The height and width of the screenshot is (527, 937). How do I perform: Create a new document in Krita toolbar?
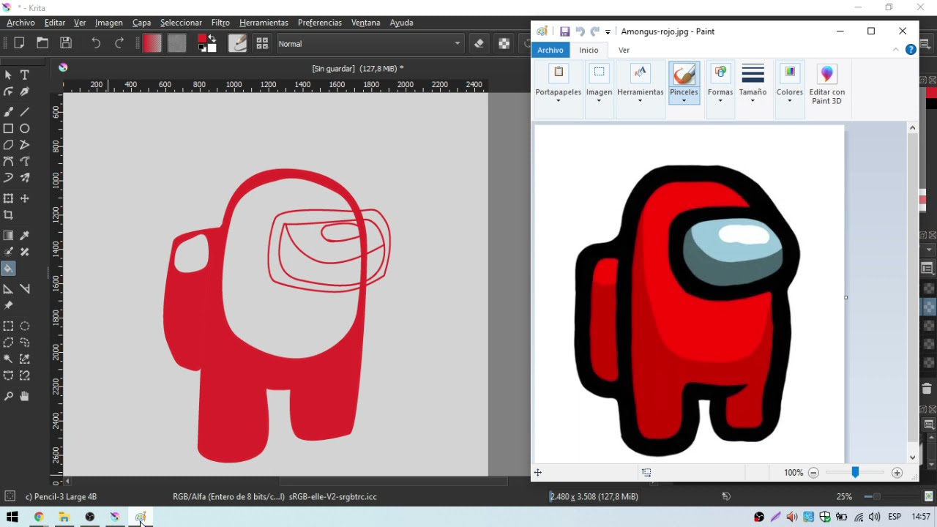tap(19, 43)
